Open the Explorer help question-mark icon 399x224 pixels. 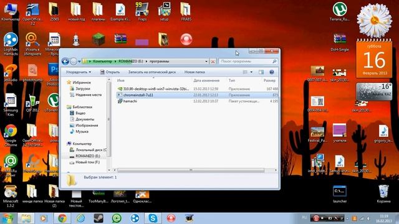pyautogui.click(x=272, y=72)
